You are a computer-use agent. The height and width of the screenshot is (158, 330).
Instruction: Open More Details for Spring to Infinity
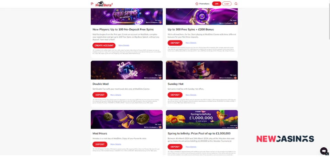point(191,147)
